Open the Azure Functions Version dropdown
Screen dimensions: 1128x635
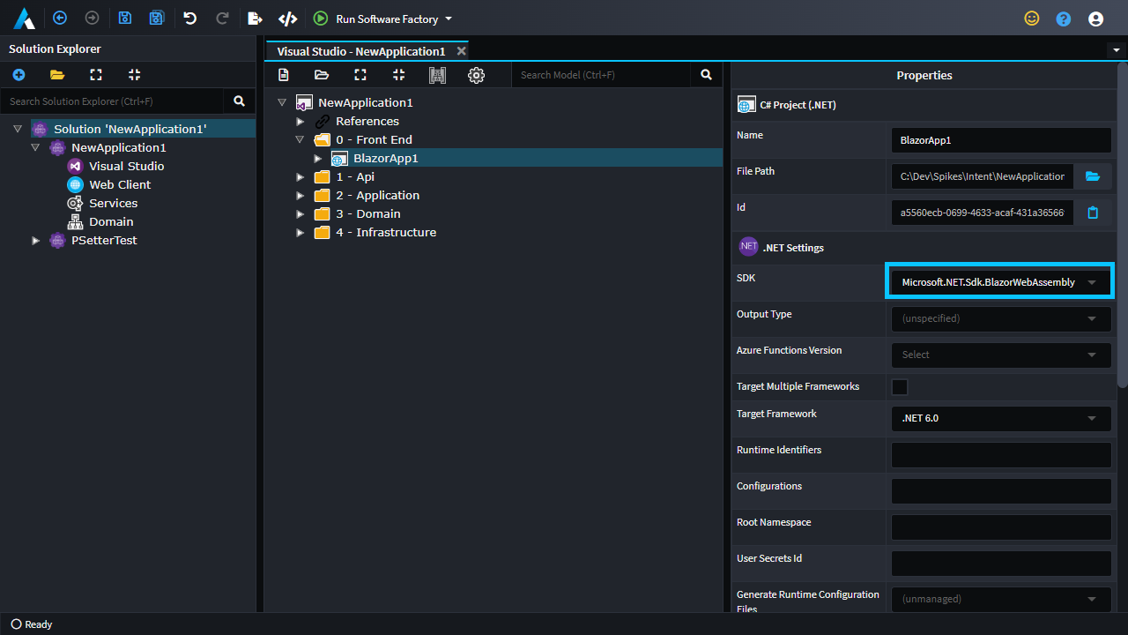tap(1001, 355)
